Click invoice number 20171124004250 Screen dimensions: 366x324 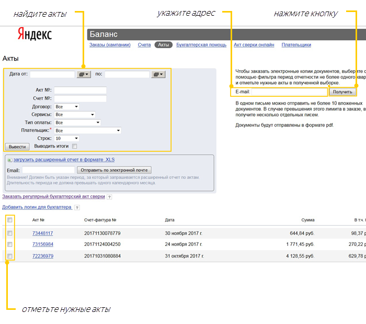[x=102, y=244]
